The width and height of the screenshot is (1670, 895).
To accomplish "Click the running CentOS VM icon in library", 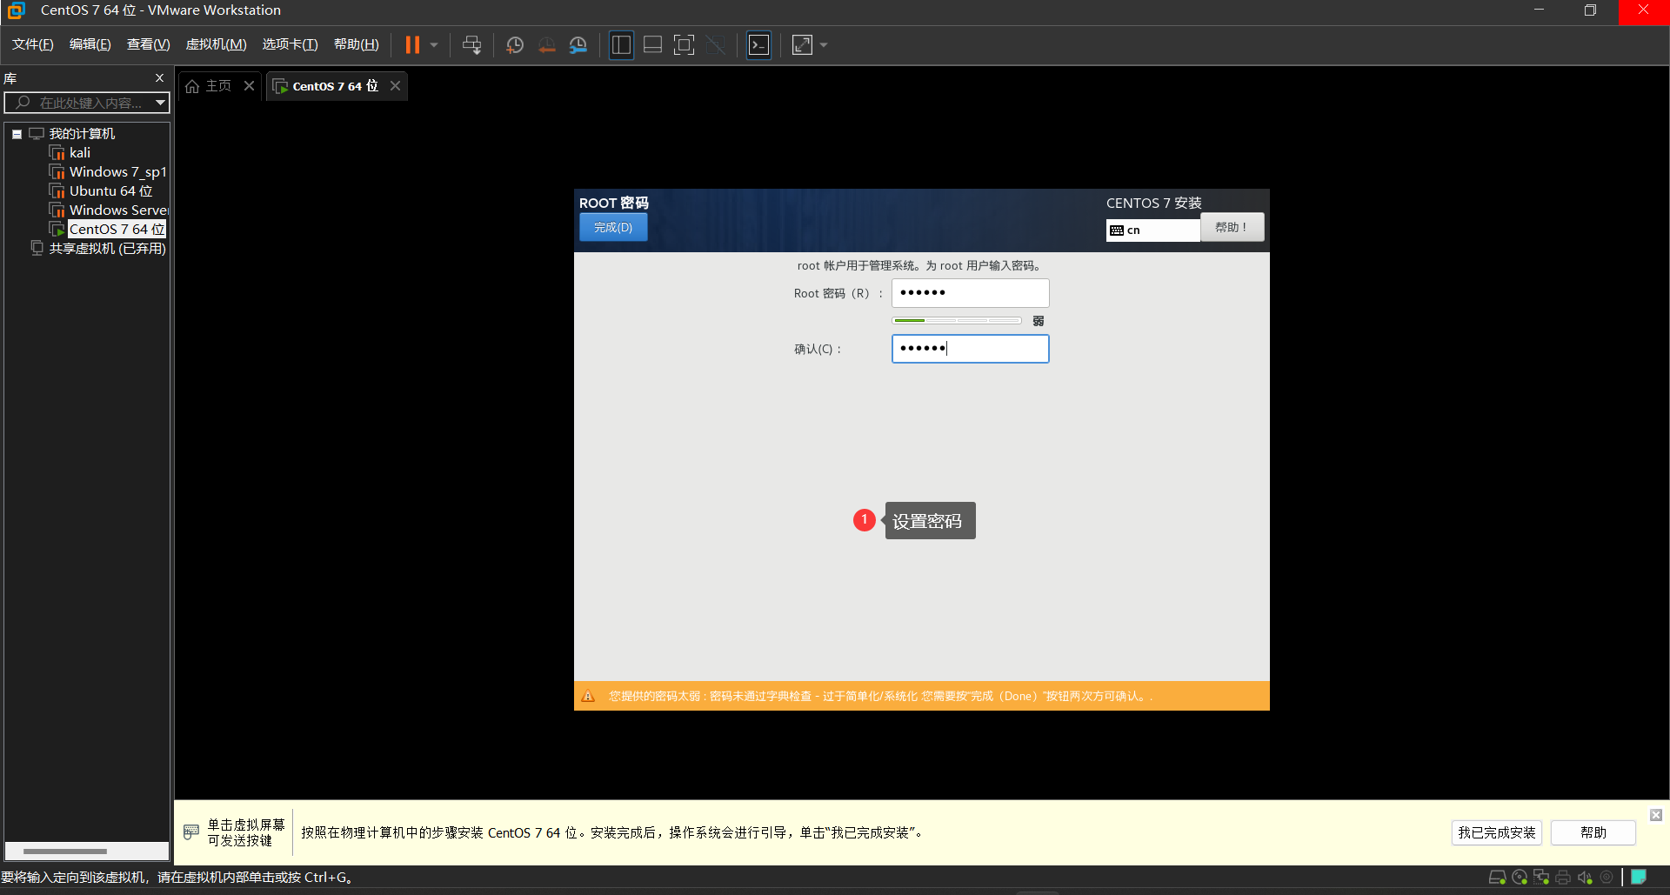I will (x=57, y=230).
